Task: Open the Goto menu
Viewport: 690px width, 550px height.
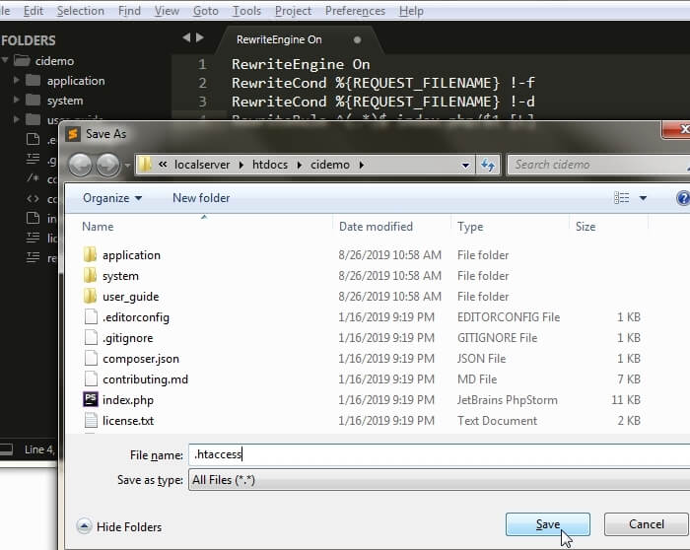Action: click(x=205, y=11)
